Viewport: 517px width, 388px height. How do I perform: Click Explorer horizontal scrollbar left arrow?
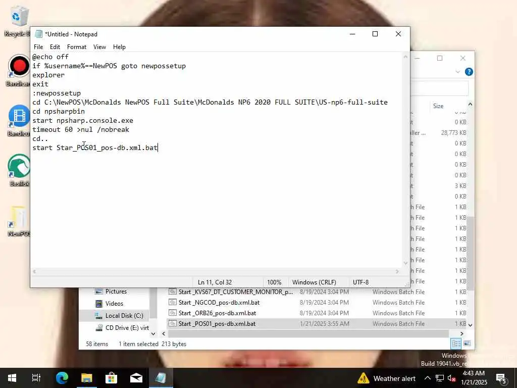click(x=164, y=333)
